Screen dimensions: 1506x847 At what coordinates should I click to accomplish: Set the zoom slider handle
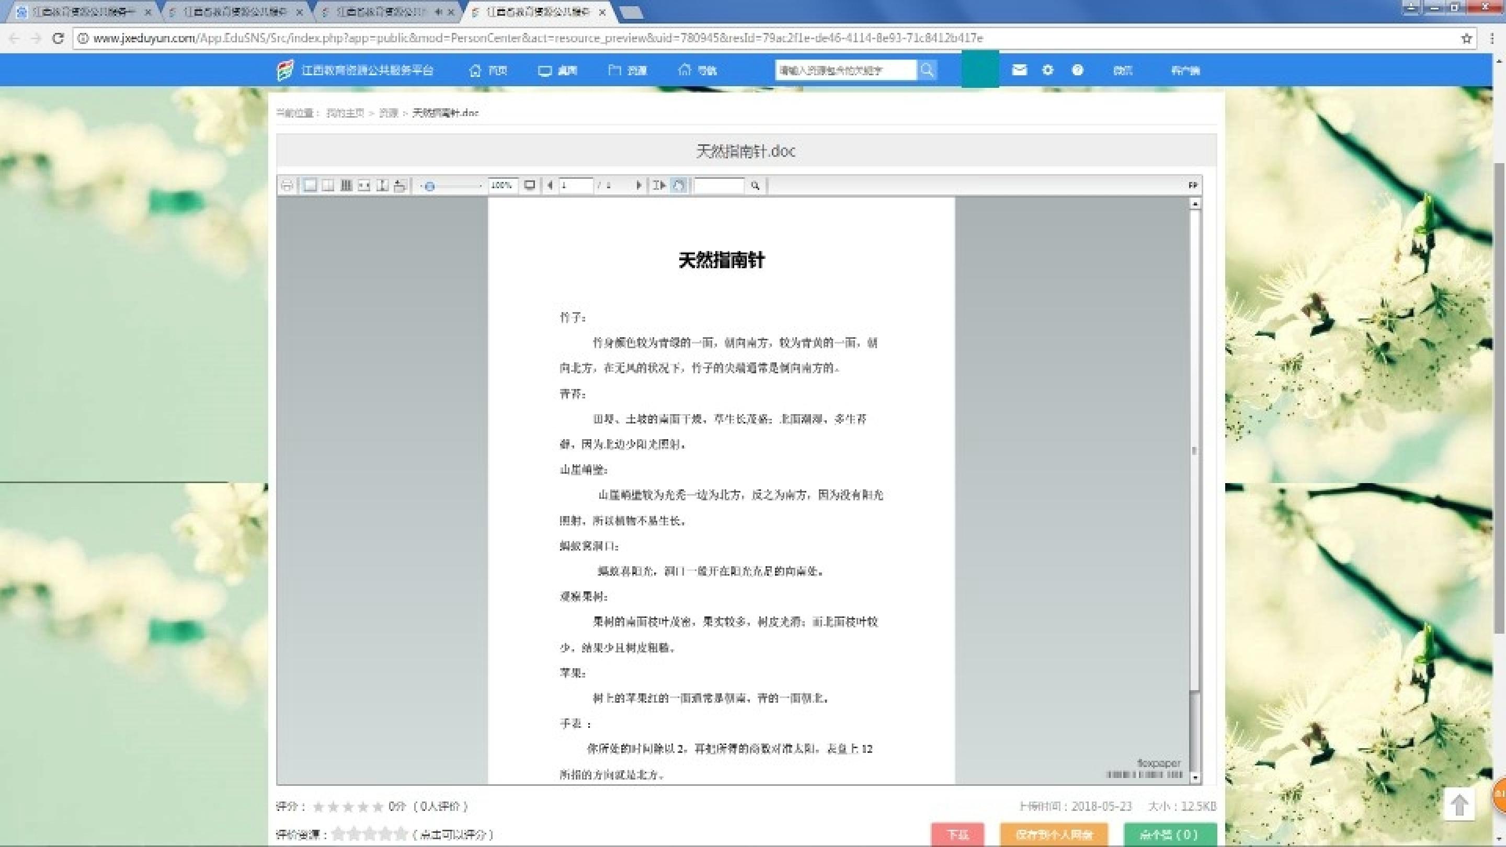click(430, 186)
